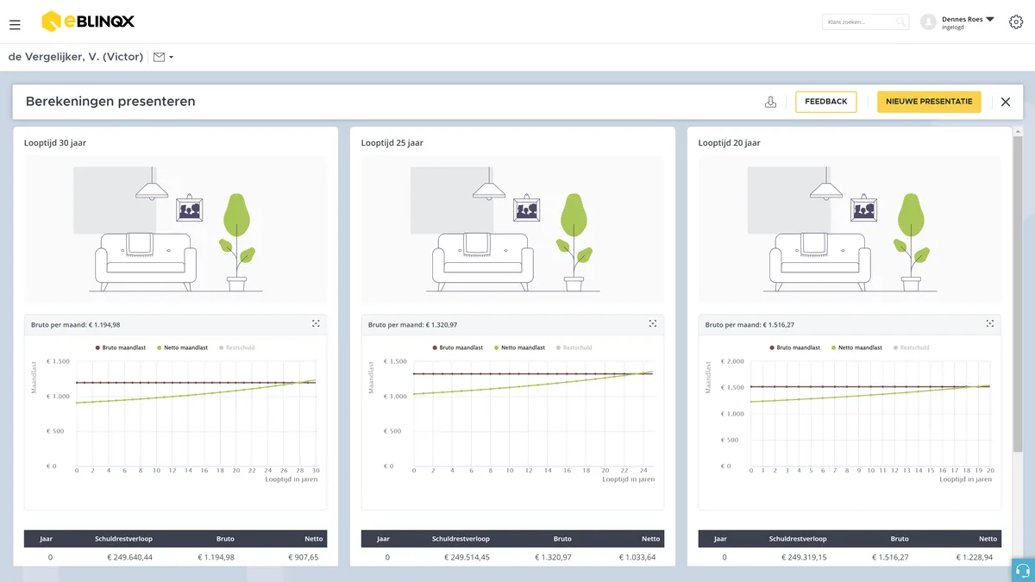
Task: Select the Looptijd 20 jaar living room illustration
Action: tap(850, 228)
